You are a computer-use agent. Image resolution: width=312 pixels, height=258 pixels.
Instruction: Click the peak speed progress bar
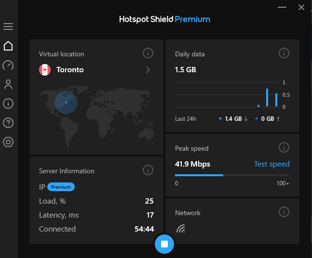(232, 175)
